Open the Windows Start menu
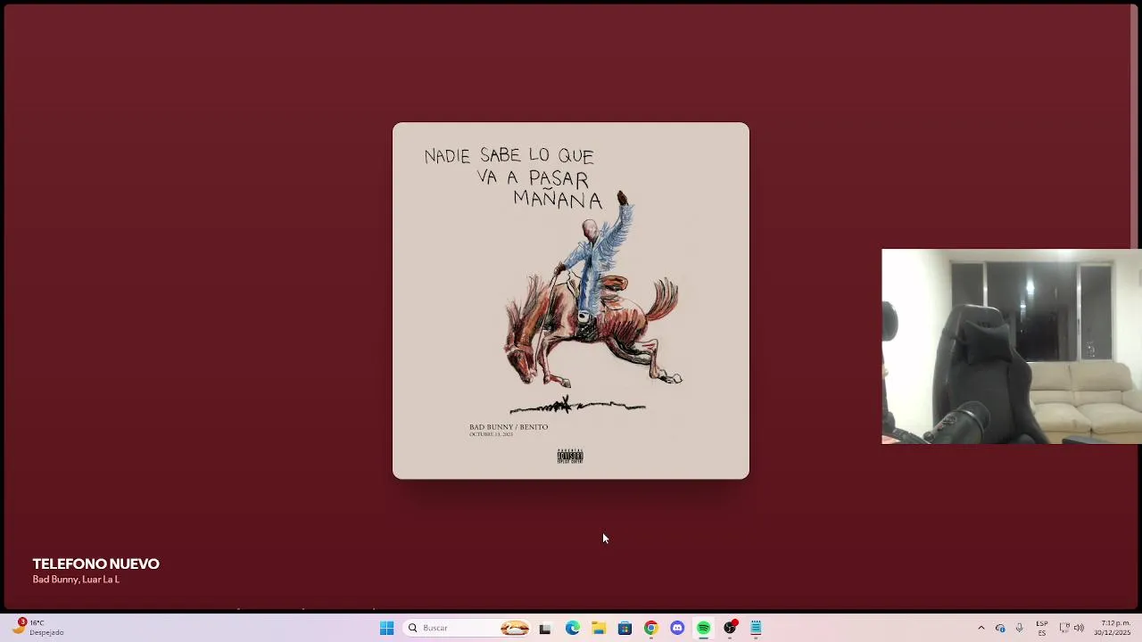Image resolution: width=1142 pixels, height=642 pixels. pos(386,628)
